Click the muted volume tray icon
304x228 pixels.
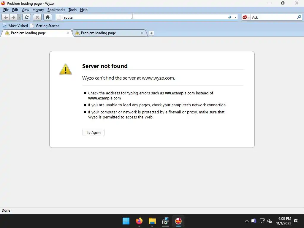[x=270, y=221]
